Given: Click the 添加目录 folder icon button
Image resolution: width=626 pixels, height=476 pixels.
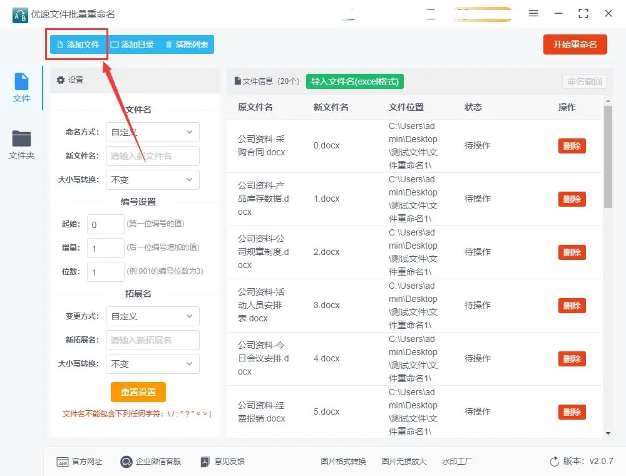Looking at the screenshot, I should pyautogui.click(x=114, y=44).
